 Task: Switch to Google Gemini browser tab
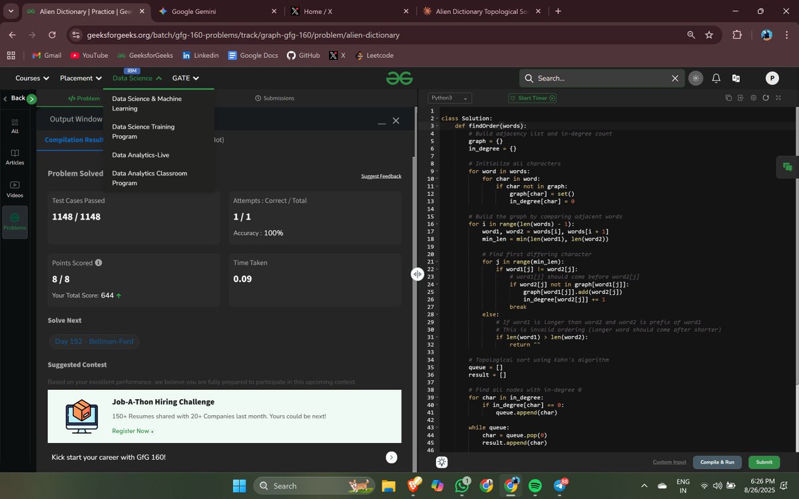216,11
